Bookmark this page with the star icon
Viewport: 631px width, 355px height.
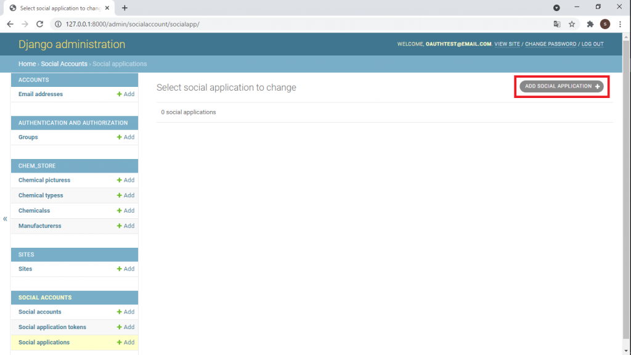pyautogui.click(x=572, y=24)
